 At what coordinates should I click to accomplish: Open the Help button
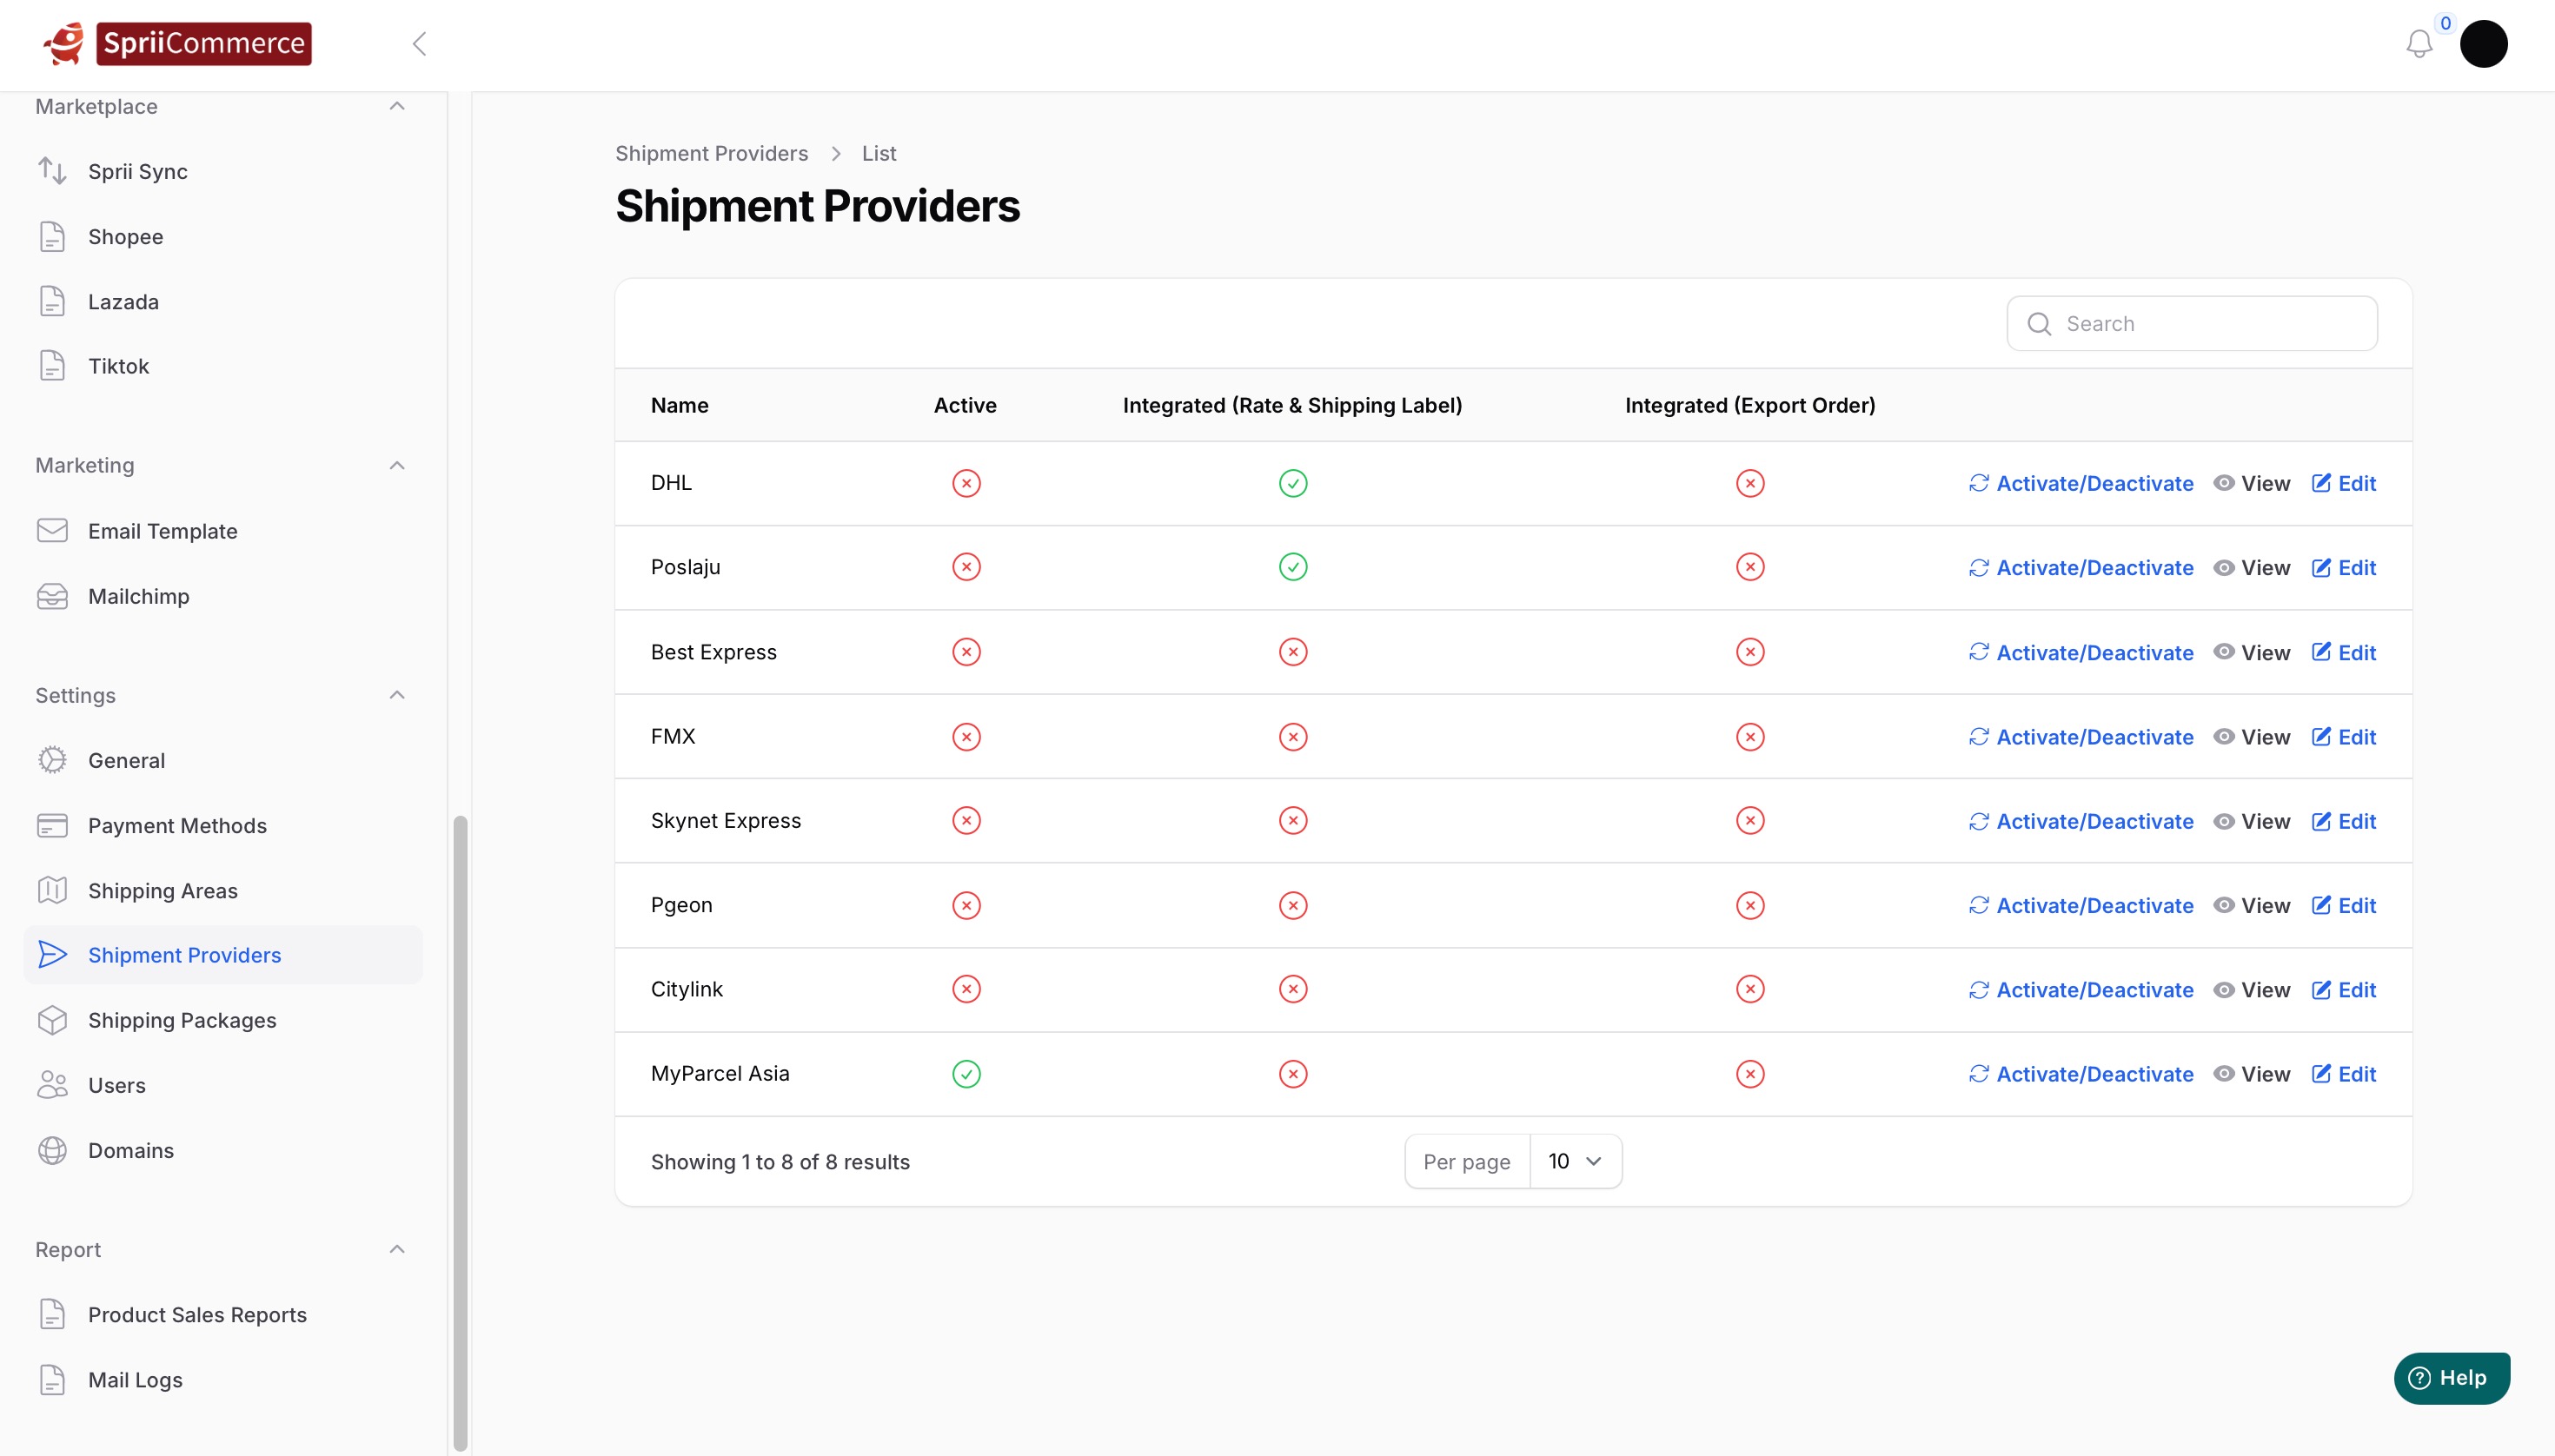(x=2451, y=1378)
